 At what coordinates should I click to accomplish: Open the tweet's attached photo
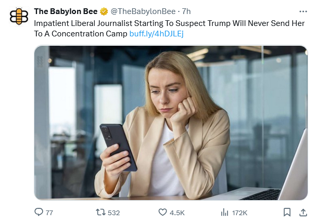click(171, 123)
